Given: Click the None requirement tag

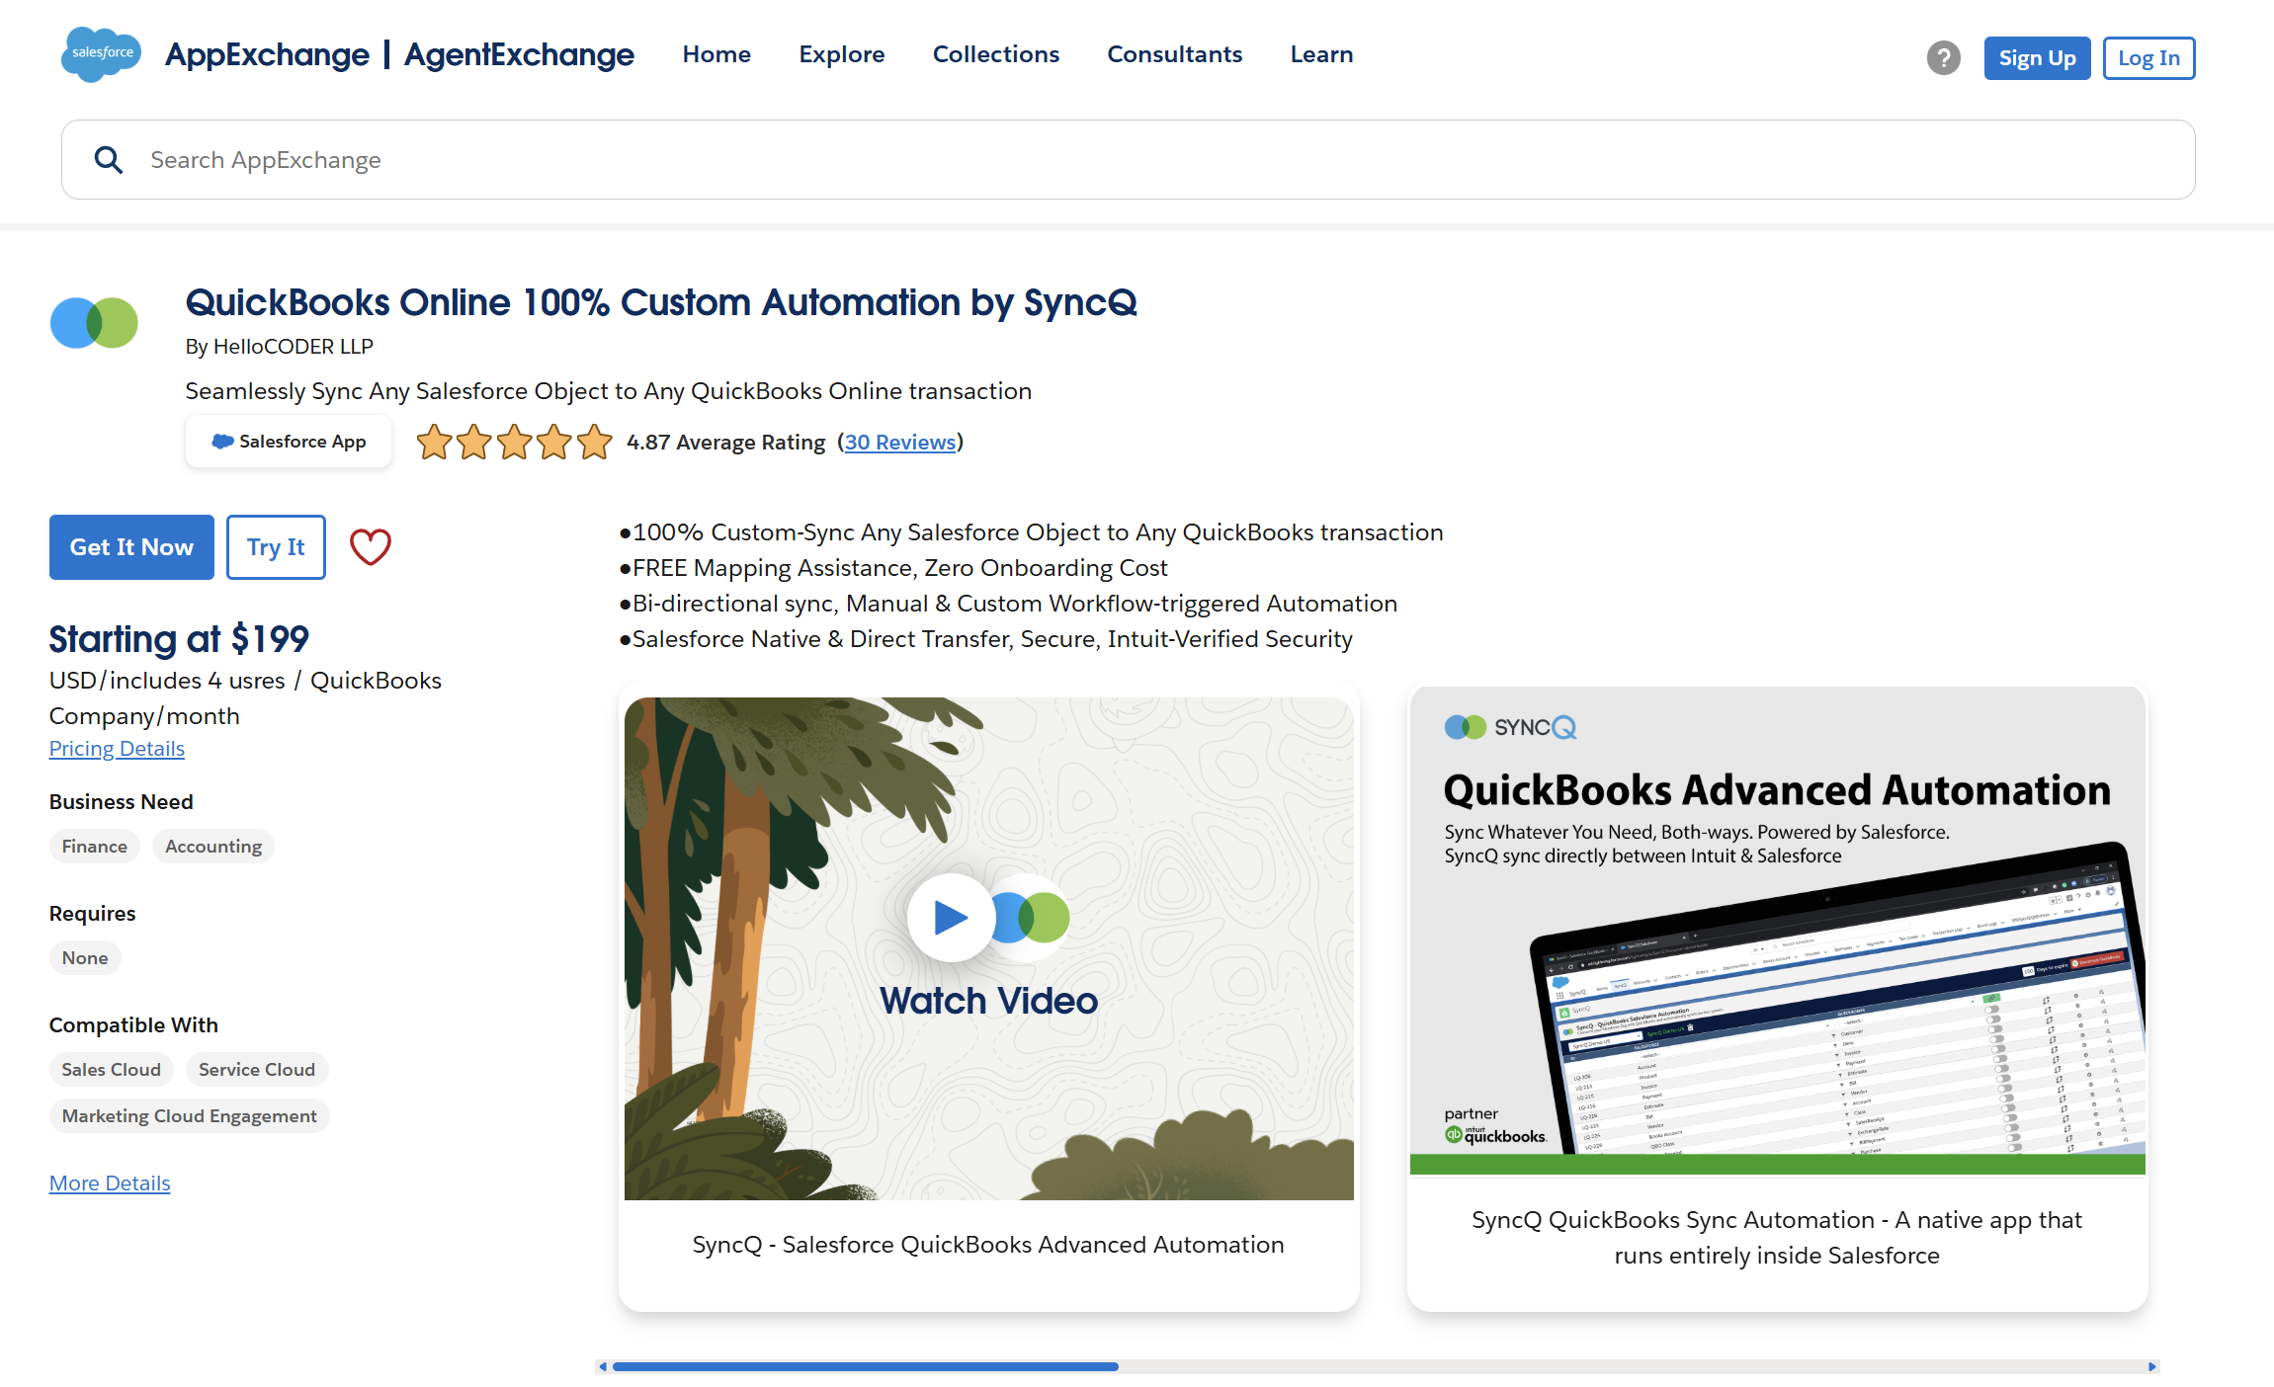Looking at the screenshot, I should [x=85, y=958].
